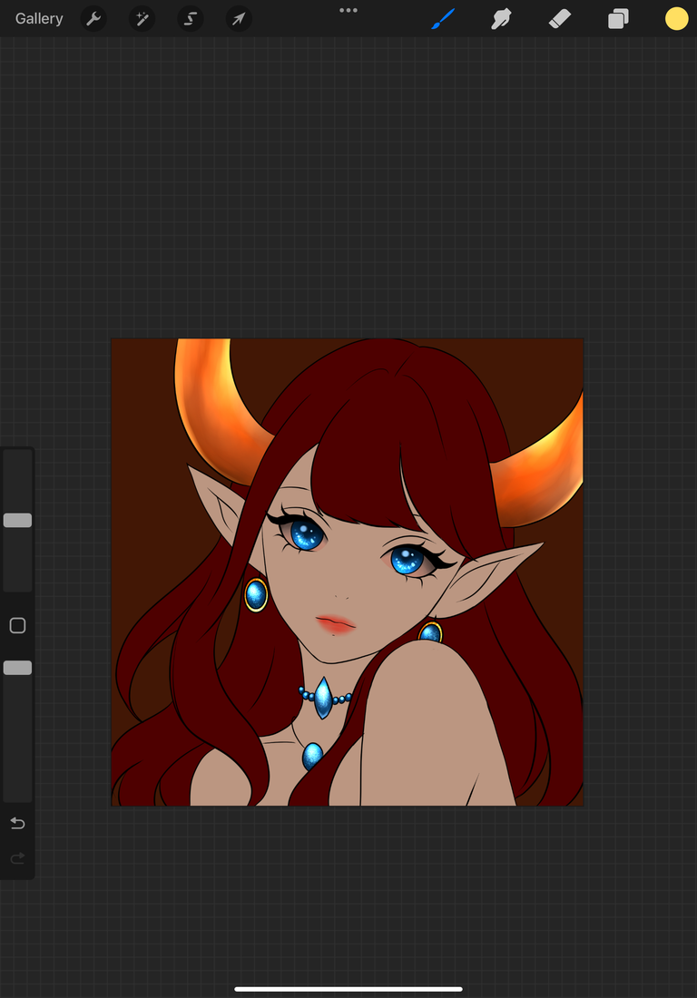Click the brush opacity slider handle
Image resolution: width=697 pixels, height=998 pixels.
click(x=17, y=668)
